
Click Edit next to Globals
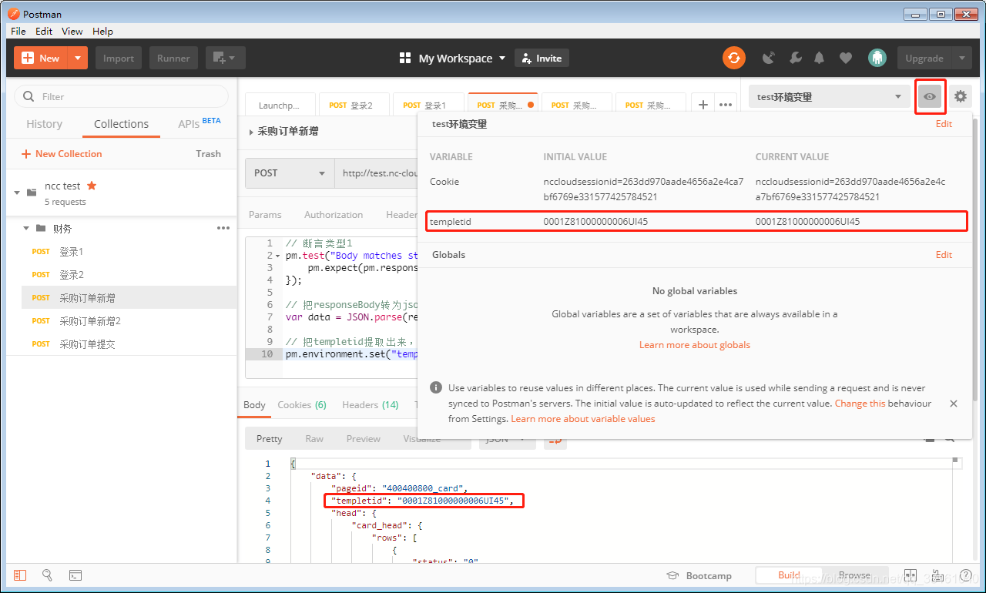pyautogui.click(x=944, y=254)
